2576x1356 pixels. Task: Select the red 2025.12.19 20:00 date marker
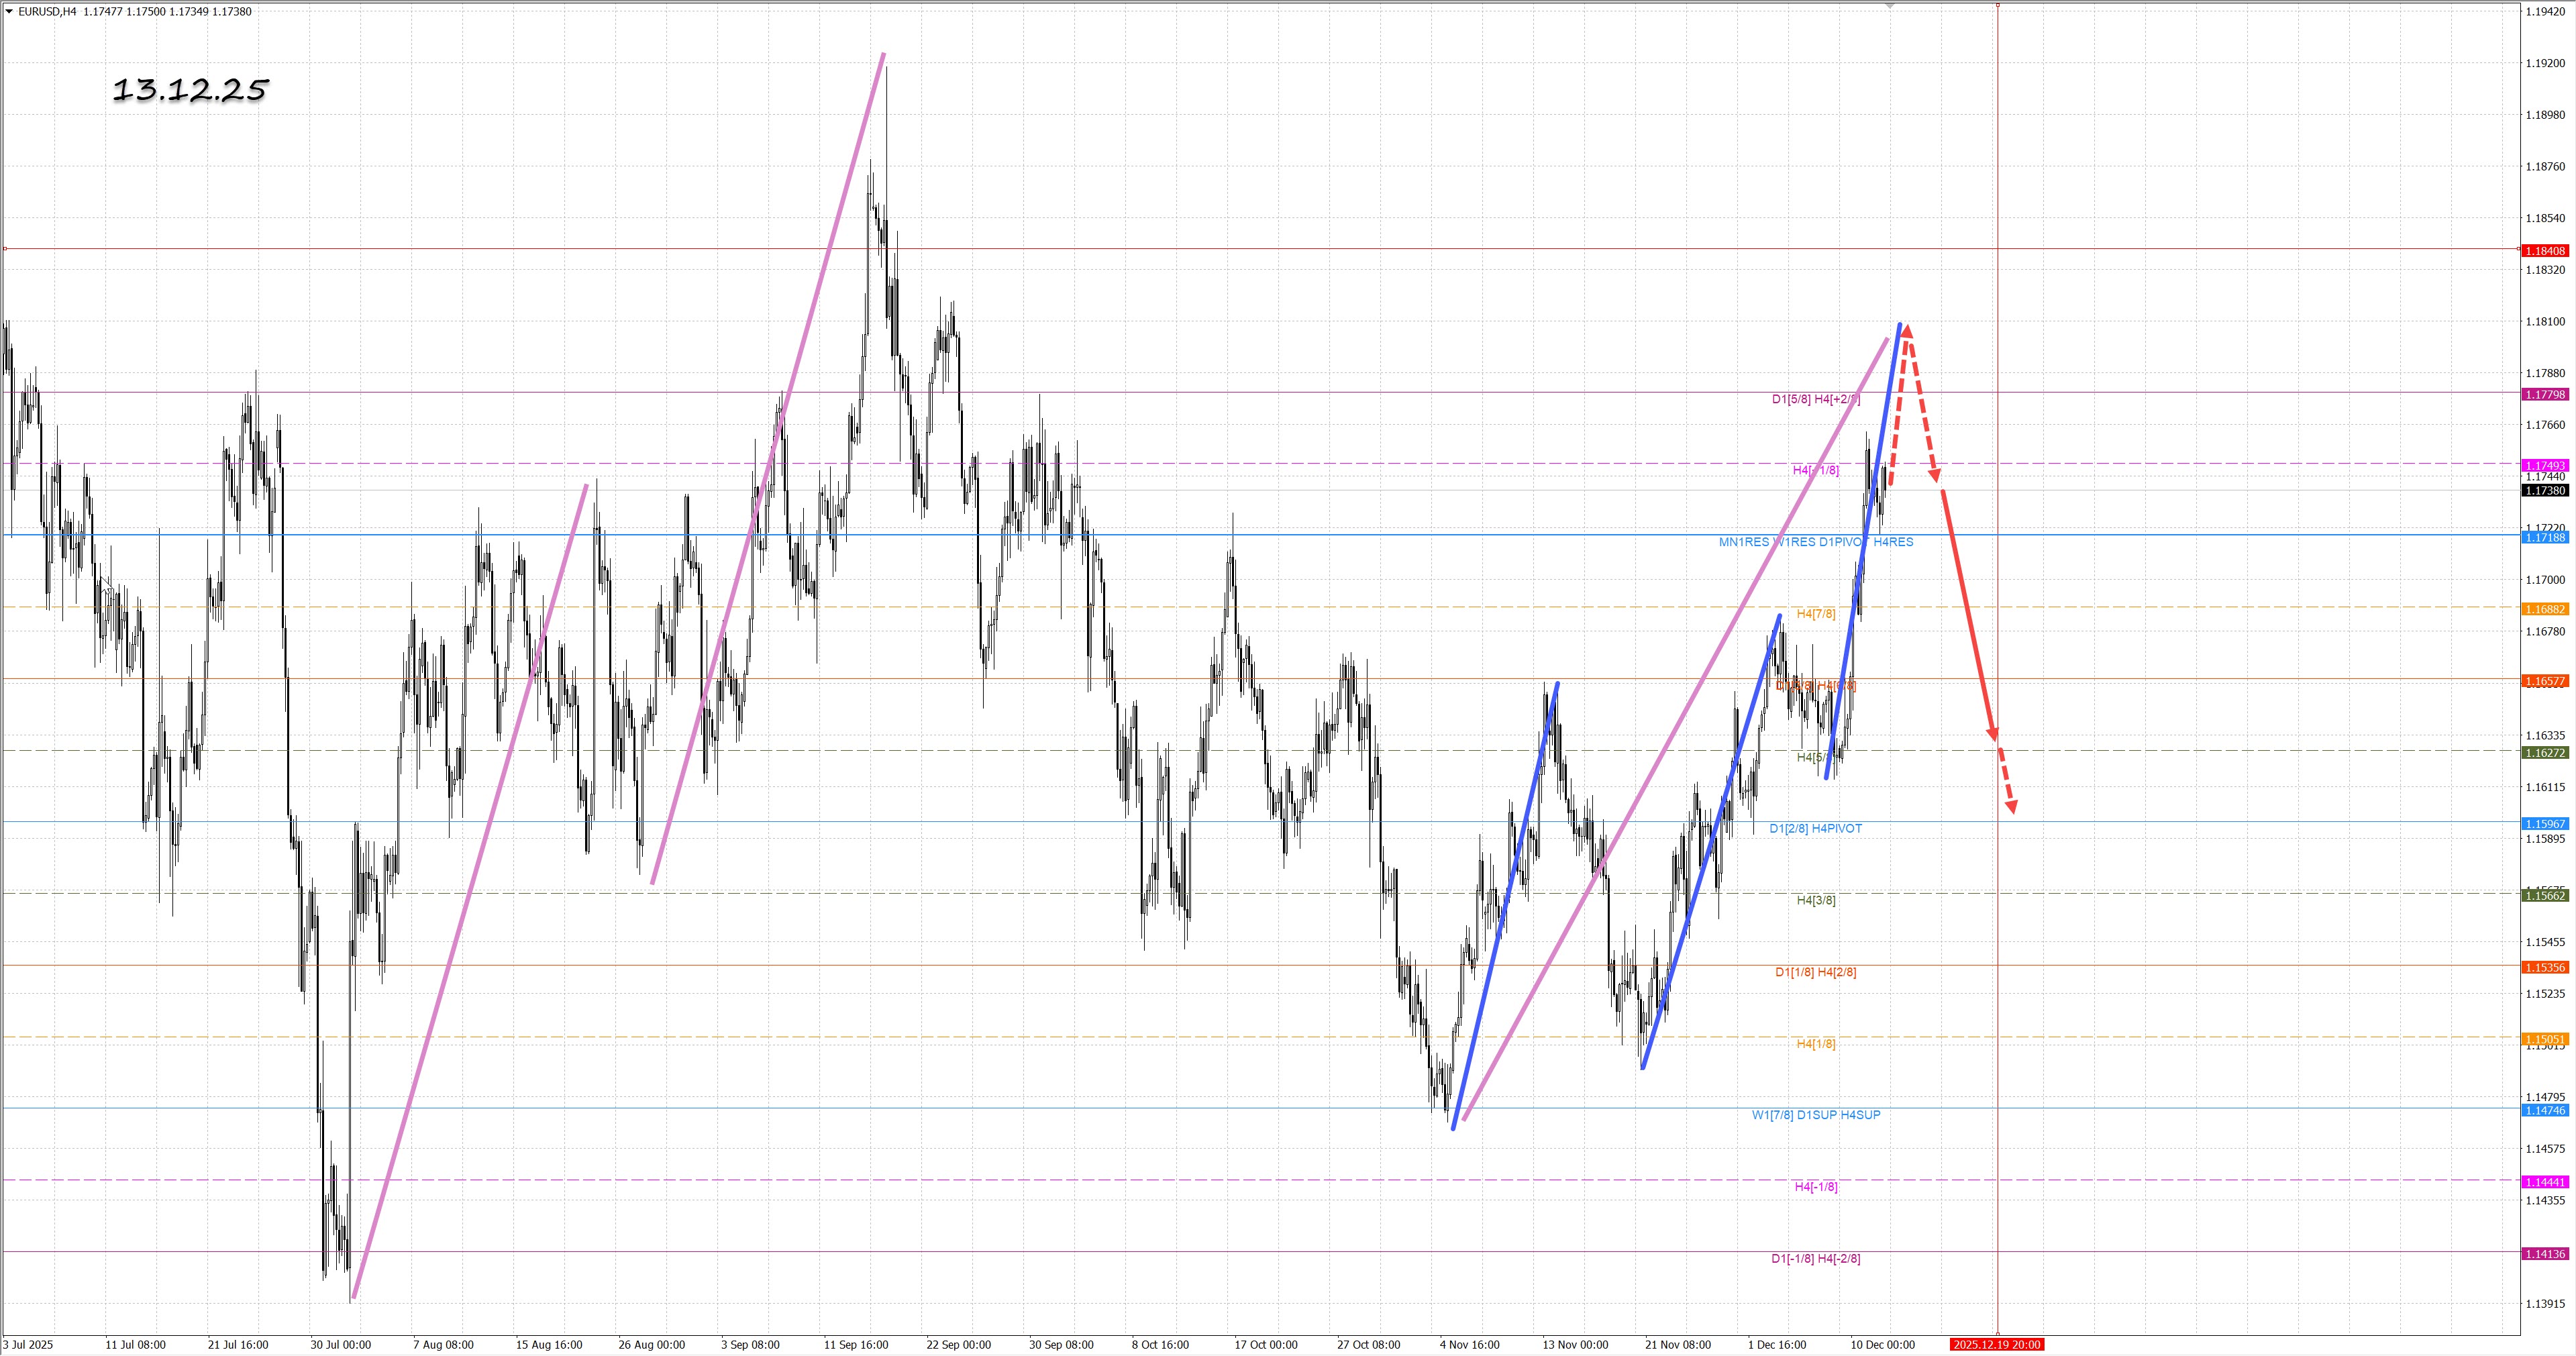[x=1996, y=1345]
